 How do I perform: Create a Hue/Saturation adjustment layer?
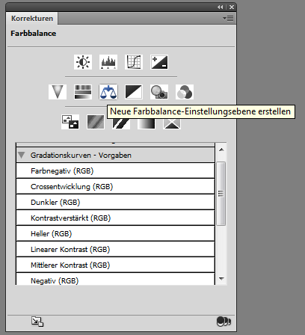(83, 92)
